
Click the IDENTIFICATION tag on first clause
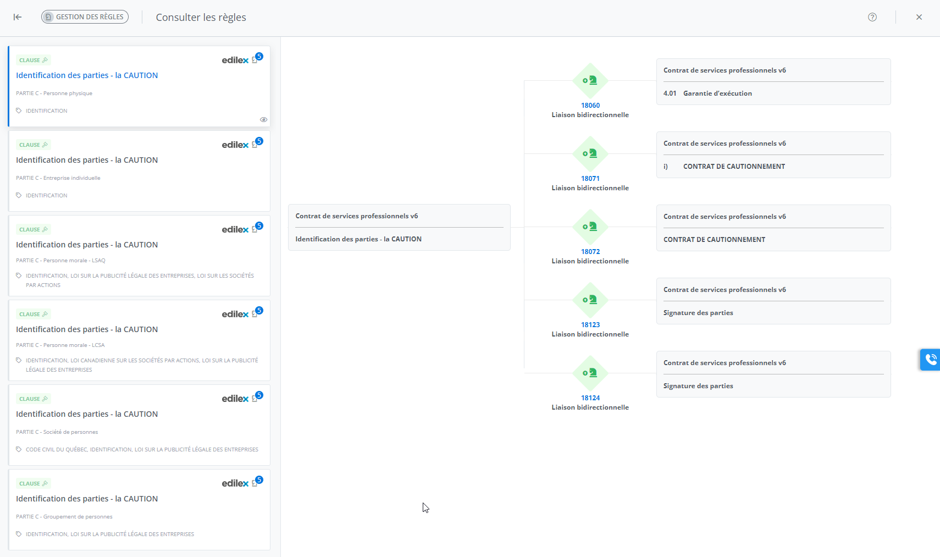tap(46, 111)
